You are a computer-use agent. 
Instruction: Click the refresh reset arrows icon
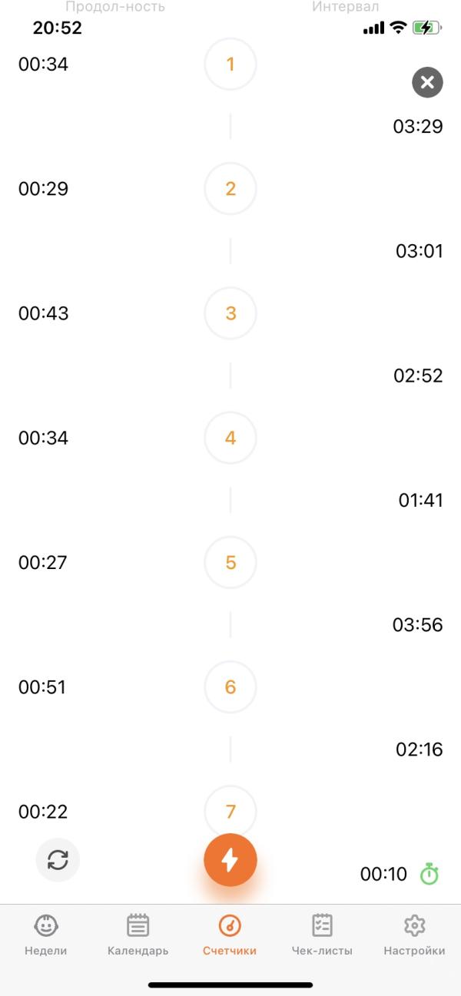(58, 860)
